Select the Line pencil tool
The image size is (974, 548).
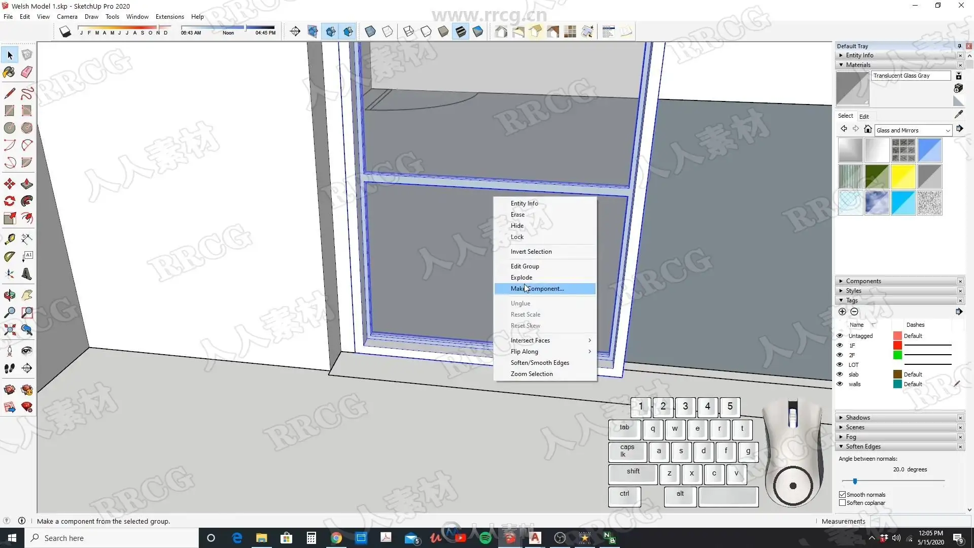pyautogui.click(x=9, y=93)
